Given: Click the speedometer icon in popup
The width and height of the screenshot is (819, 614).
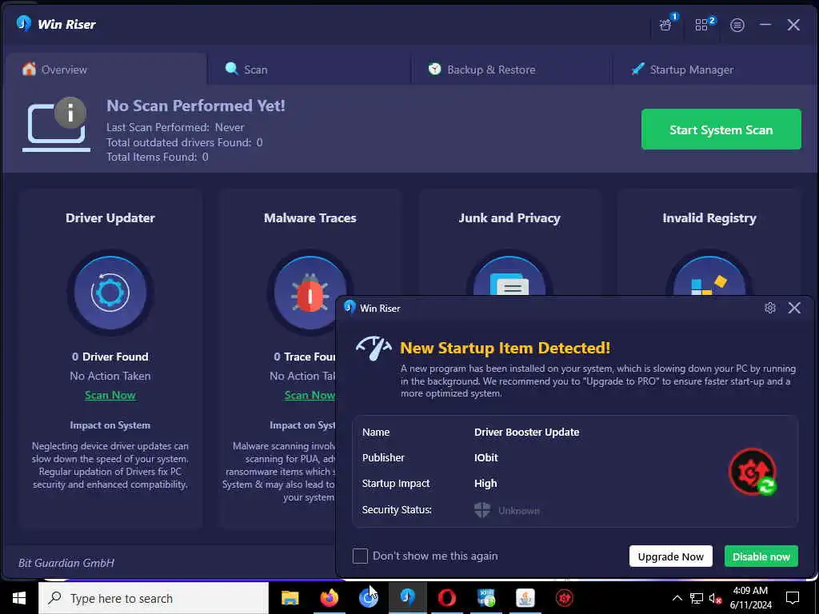Looking at the screenshot, I should point(374,348).
